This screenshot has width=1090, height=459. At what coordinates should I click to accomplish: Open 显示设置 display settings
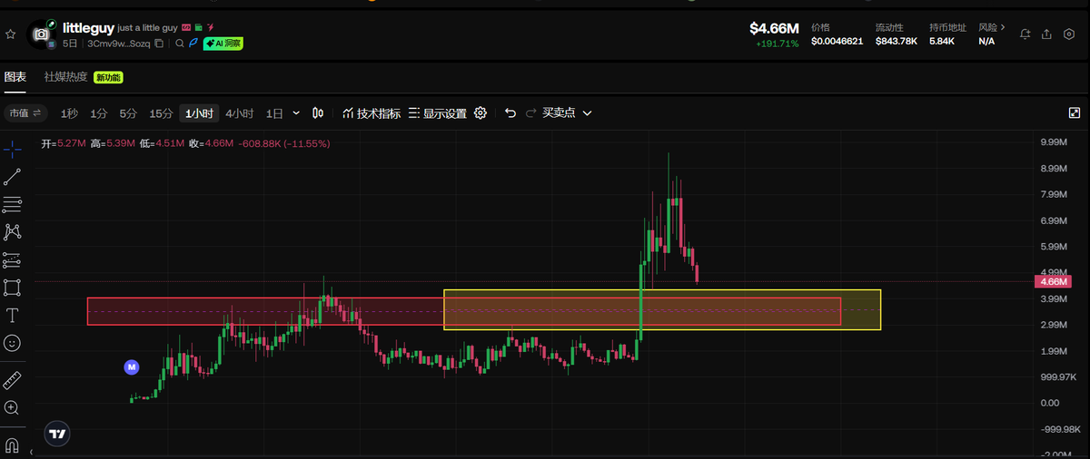pyautogui.click(x=437, y=113)
